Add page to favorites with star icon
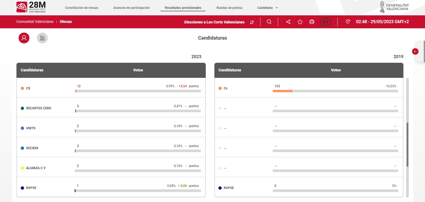Screen dimensions: 425x202 300,22
